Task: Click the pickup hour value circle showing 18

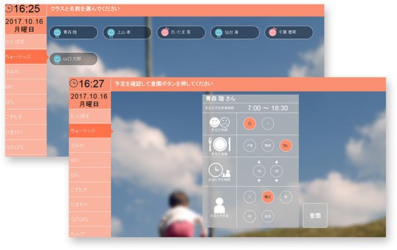Action: (x=259, y=171)
